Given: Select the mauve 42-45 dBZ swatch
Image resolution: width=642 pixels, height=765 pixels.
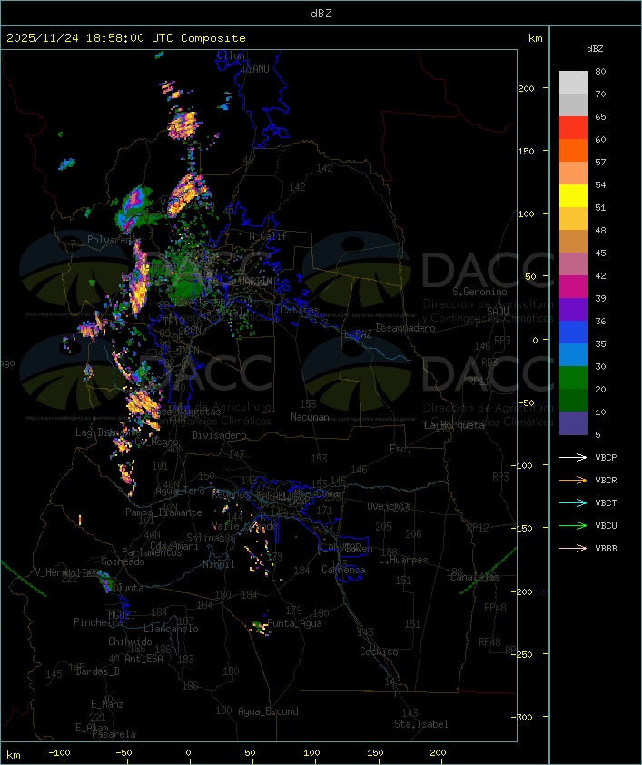Looking at the screenshot, I should pyautogui.click(x=573, y=264).
